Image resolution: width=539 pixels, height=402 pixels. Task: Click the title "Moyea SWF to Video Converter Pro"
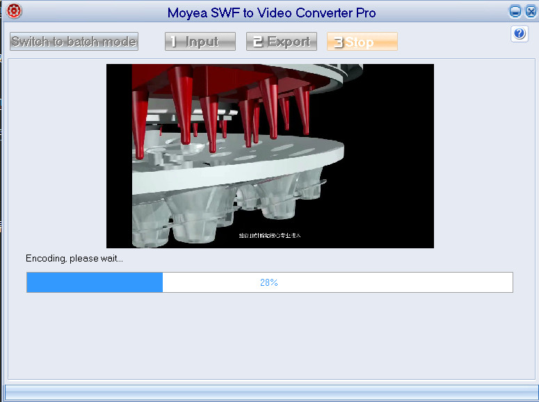tap(271, 13)
